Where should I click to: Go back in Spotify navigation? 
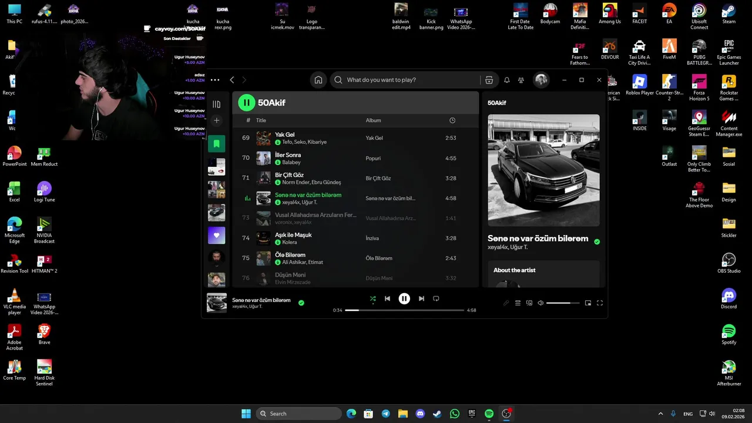point(232,80)
